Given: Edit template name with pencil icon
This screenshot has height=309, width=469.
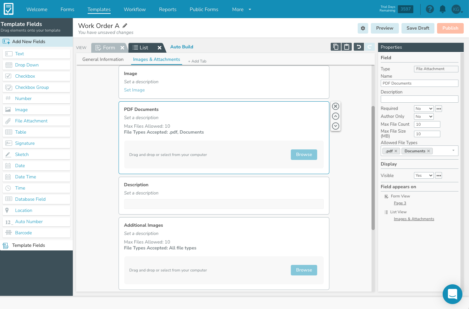Looking at the screenshot, I should (x=125, y=25).
